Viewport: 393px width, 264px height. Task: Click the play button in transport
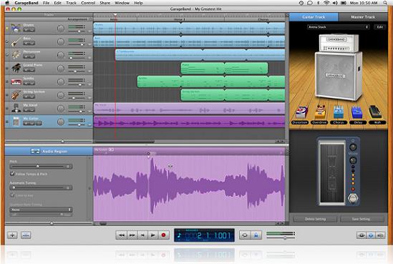[x=153, y=235]
